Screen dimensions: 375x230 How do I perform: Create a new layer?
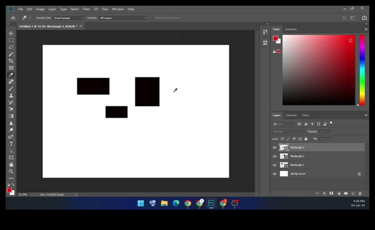pos(353,193)
